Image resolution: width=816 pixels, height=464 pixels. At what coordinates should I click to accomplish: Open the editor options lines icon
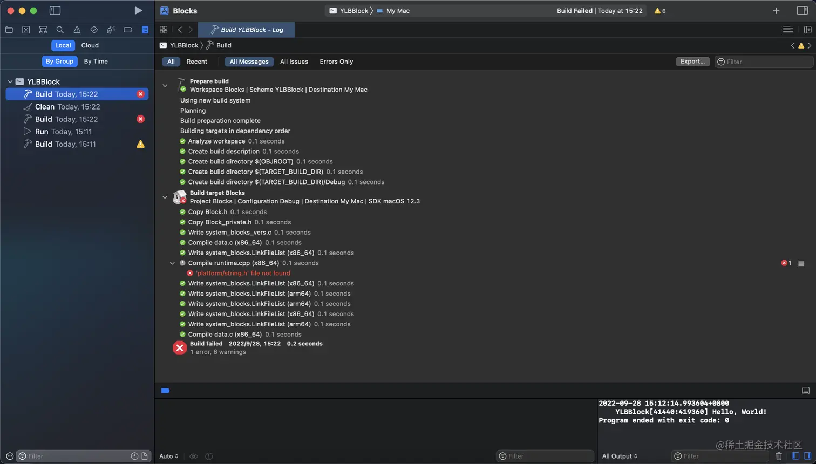pos(788,30)
